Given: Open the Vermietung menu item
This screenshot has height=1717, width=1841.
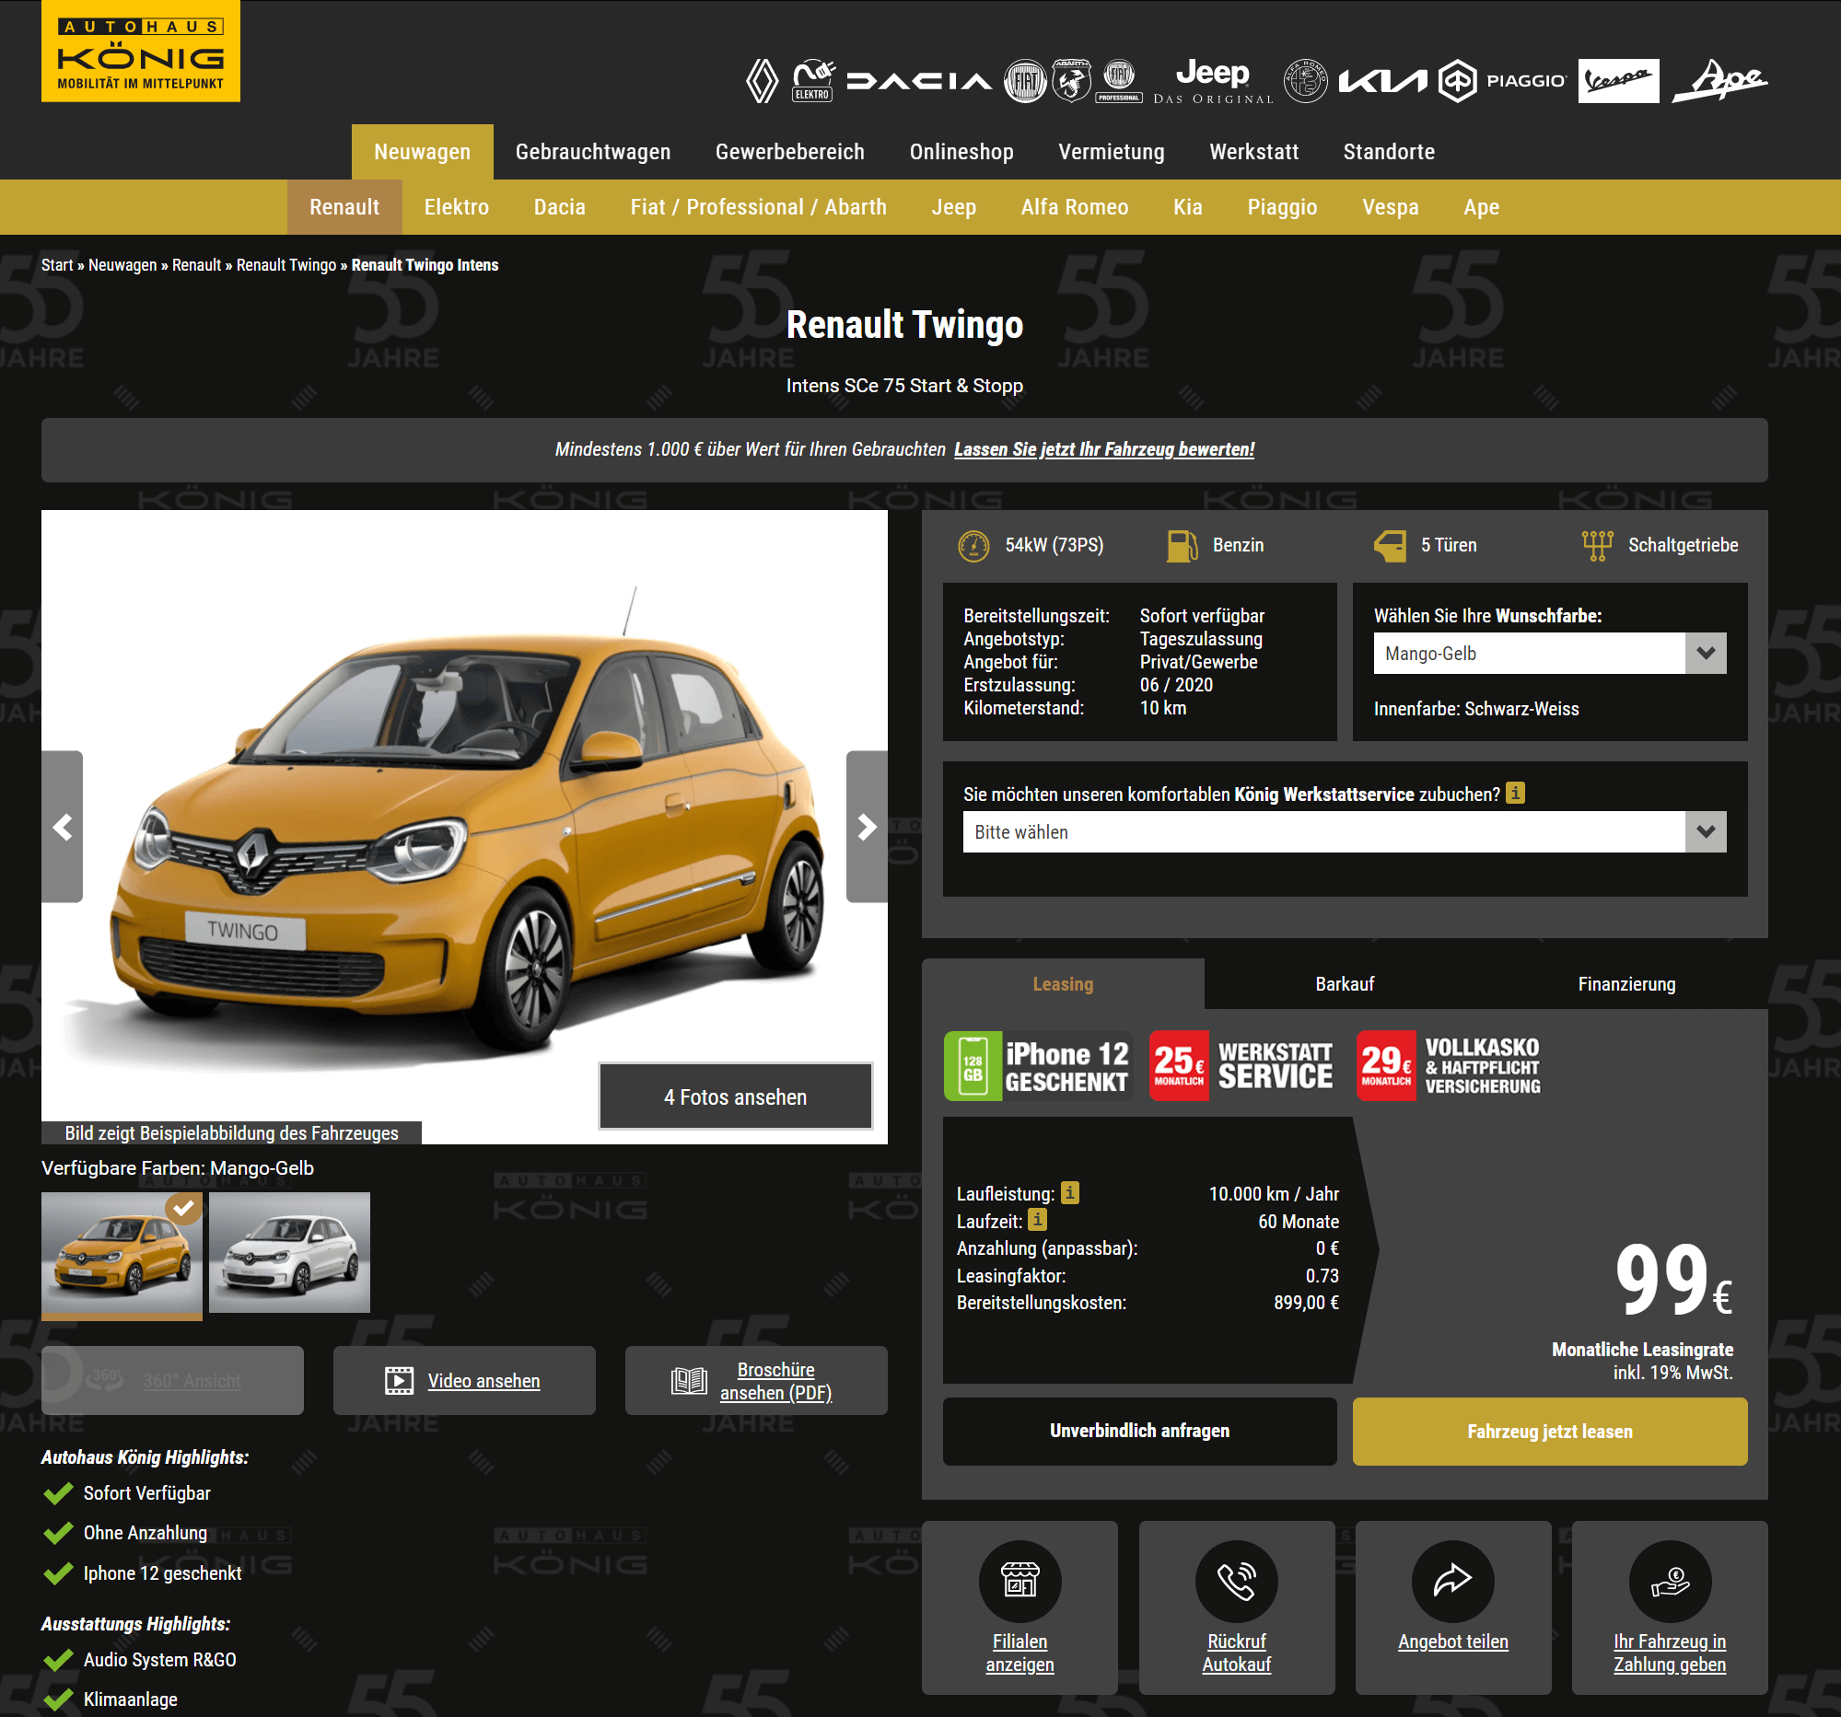Looking at the screenshot, I should 1112,152.
